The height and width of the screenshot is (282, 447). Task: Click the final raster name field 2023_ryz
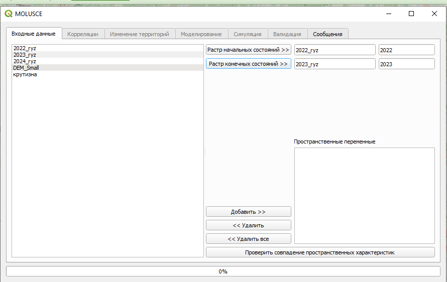click(x=334, y=64)
